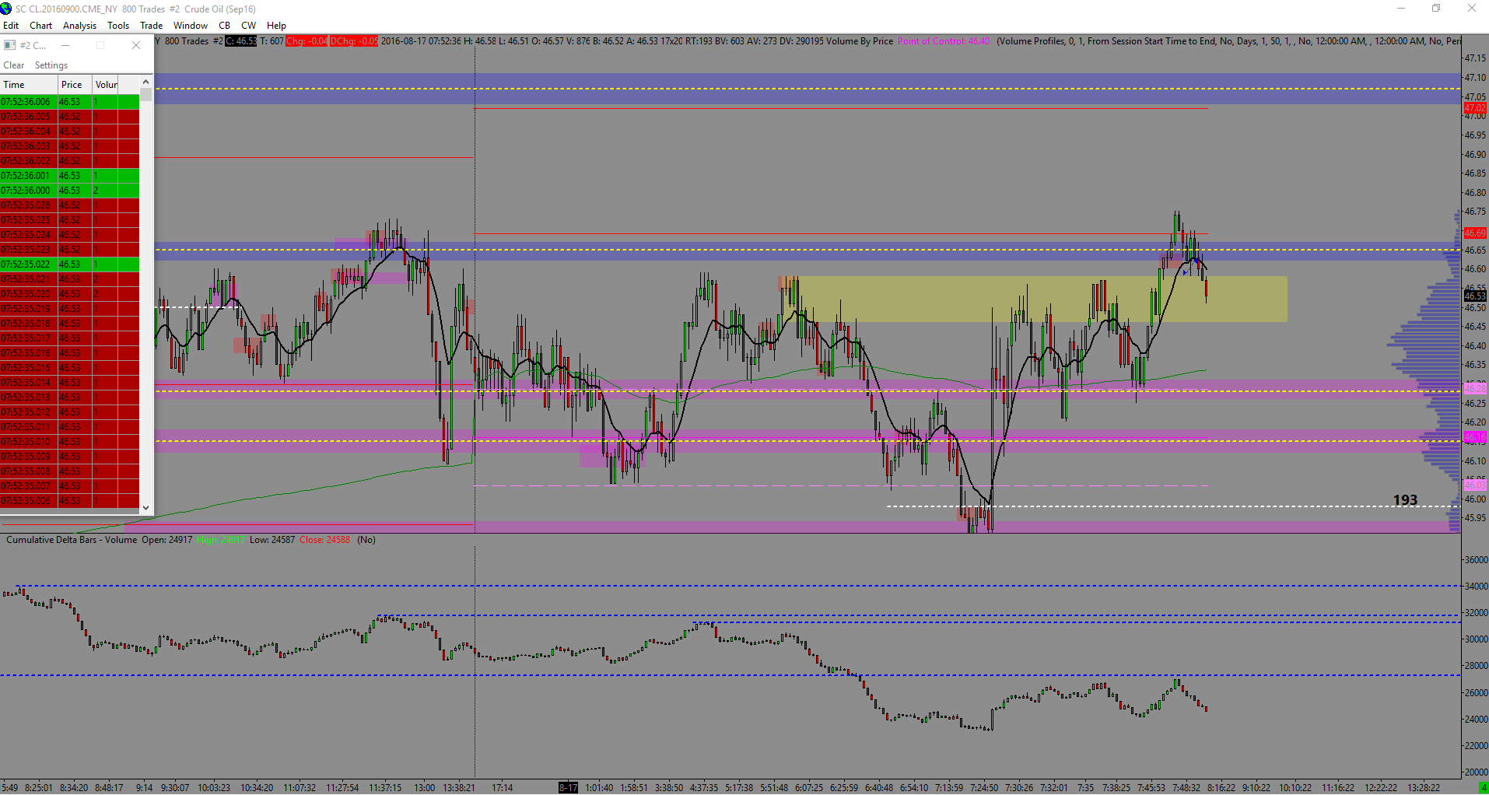Click the red Close: 24588 delta value
The image size is (1489, 795).
coord(324,540)
